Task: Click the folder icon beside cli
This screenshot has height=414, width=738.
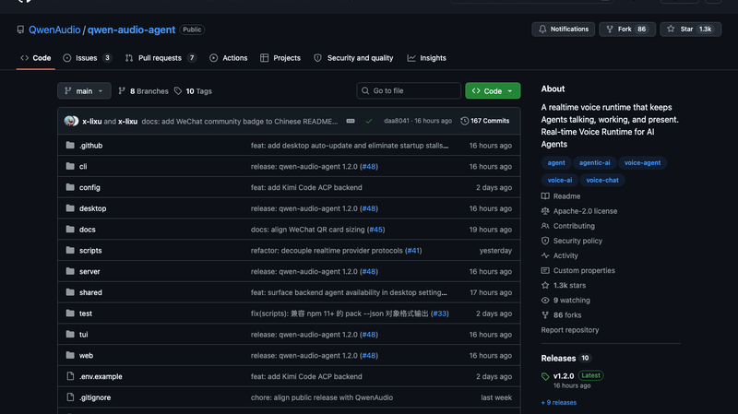Action: point(70,166)
